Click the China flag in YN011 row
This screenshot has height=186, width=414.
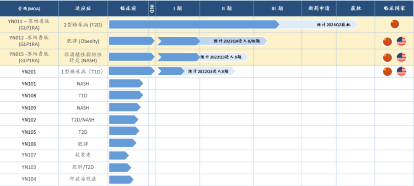(x=395, y=24)
